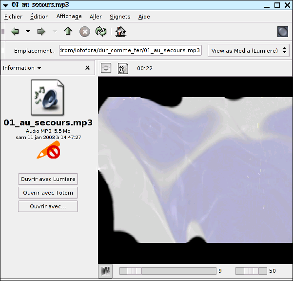
Task: Open the Information sidebar dropdown
Action: coord(22,68)
